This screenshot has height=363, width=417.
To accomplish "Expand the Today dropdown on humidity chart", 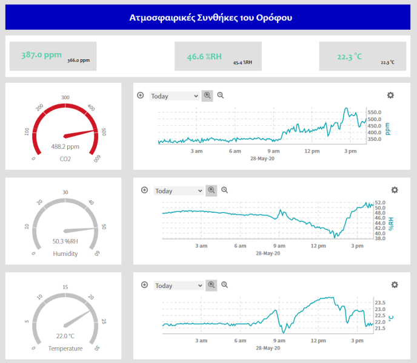I will (179, 191).
